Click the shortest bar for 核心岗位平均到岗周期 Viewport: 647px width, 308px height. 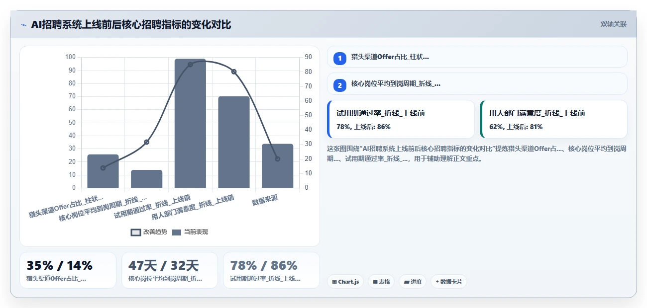coord(146,179)
